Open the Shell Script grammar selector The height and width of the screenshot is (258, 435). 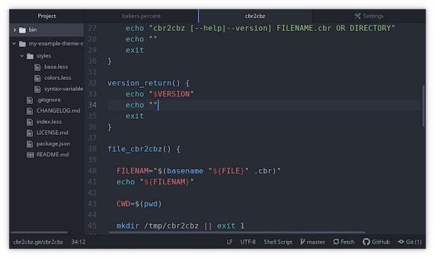[278, 242]
